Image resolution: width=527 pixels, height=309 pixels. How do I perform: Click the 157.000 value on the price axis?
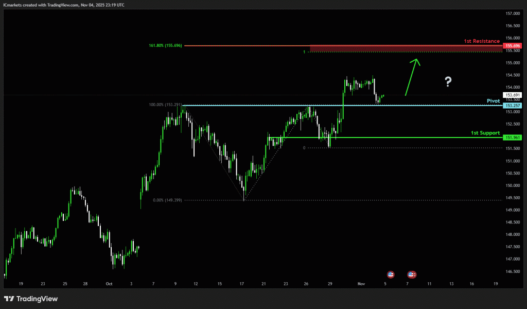(x=513, y=13)
